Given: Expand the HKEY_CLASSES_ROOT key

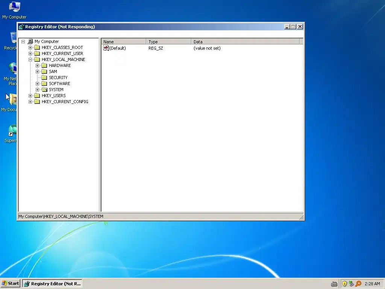Looking at the screenshot, I should pos(30,47).
